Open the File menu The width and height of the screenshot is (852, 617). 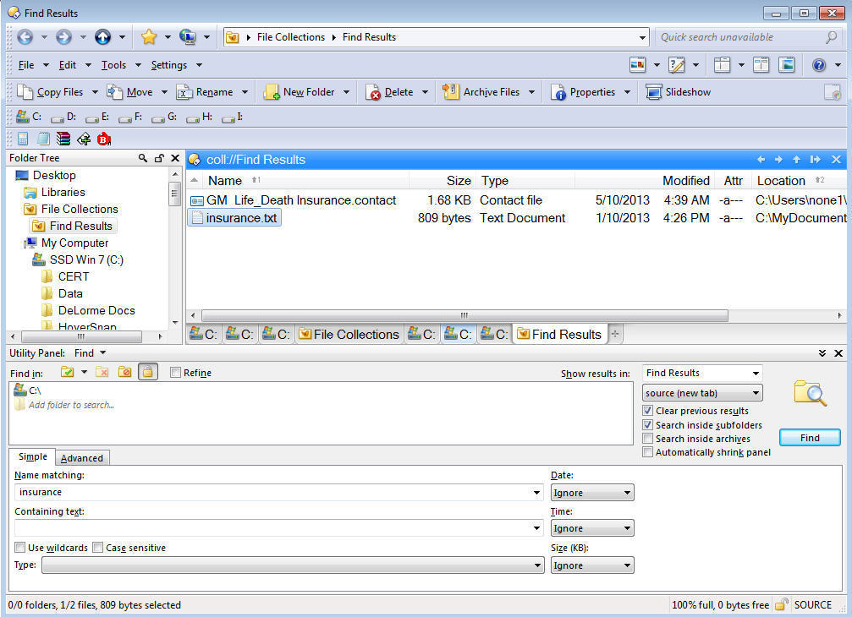(26, 65)
